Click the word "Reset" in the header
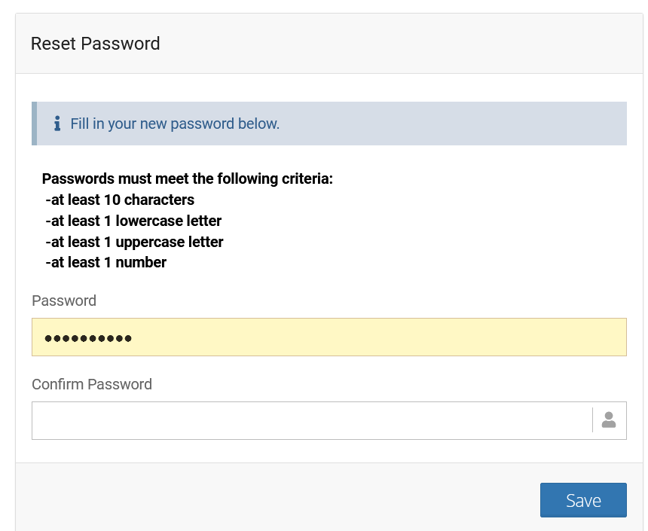This screenshot has width=648, height=531. [53, 44]
